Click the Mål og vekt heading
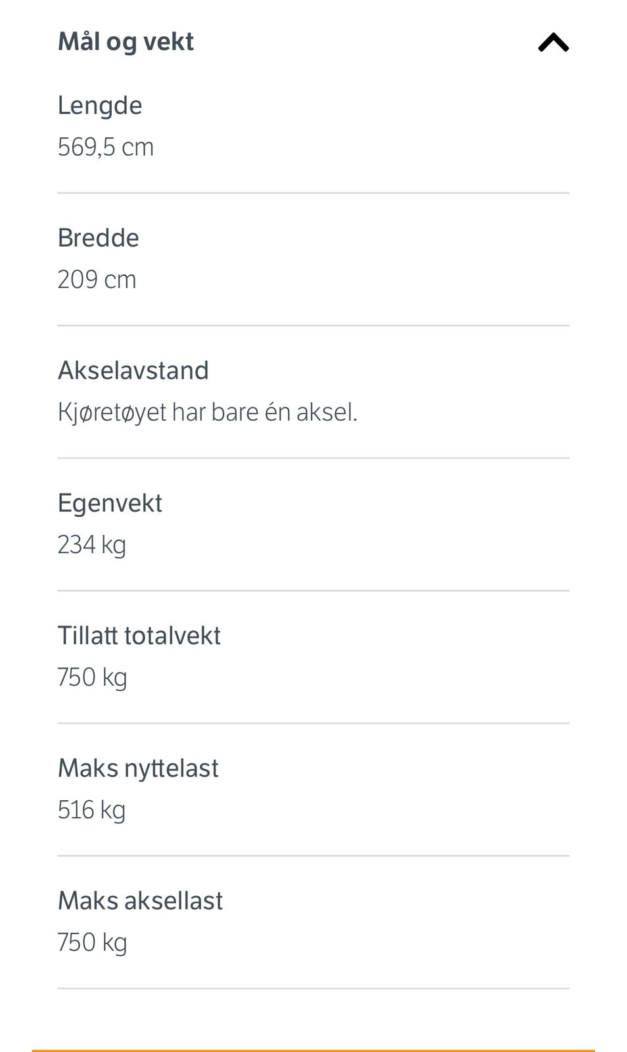This screenshot has height=1052, width=627. tap(126, 41)
